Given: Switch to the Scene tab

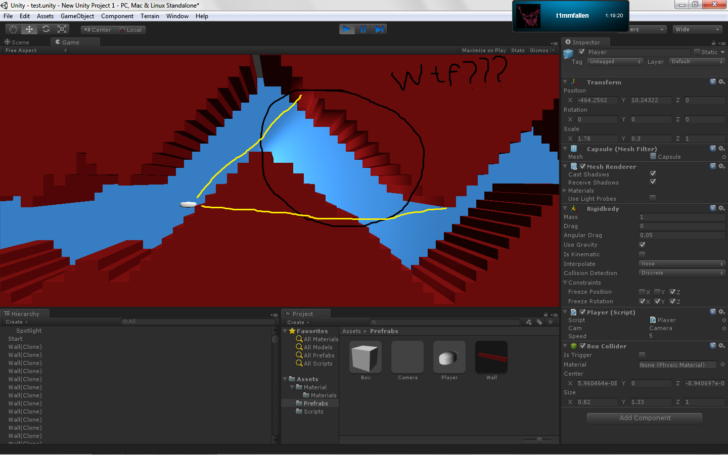Looking at the screenshot, I should pyautogui.click(x=17, y=42).
